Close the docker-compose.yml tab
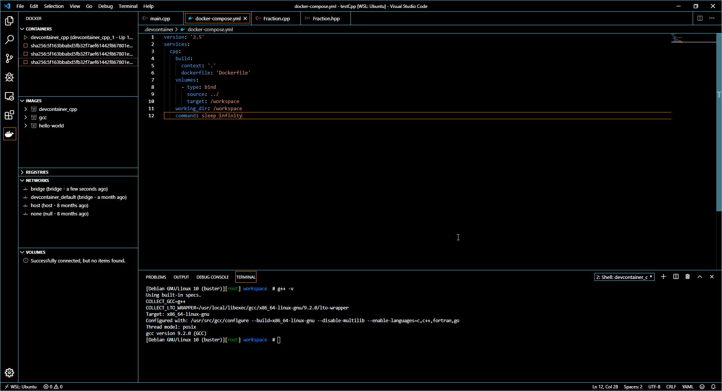722x391 pixels. (245, 18)
